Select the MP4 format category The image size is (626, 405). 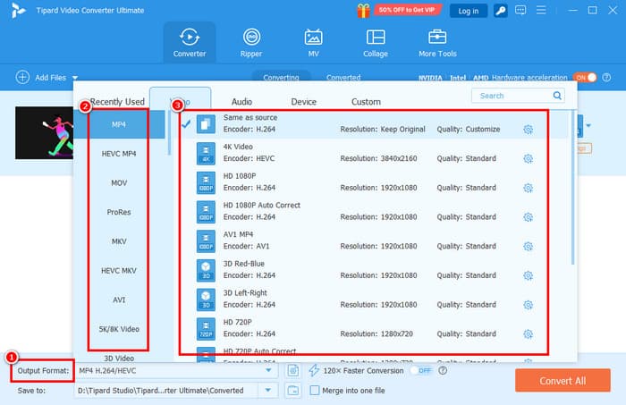(119, 124)
